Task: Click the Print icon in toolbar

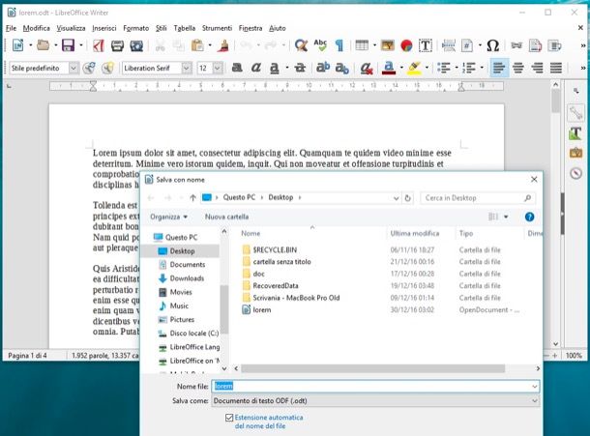Action: tap(117, 45)
